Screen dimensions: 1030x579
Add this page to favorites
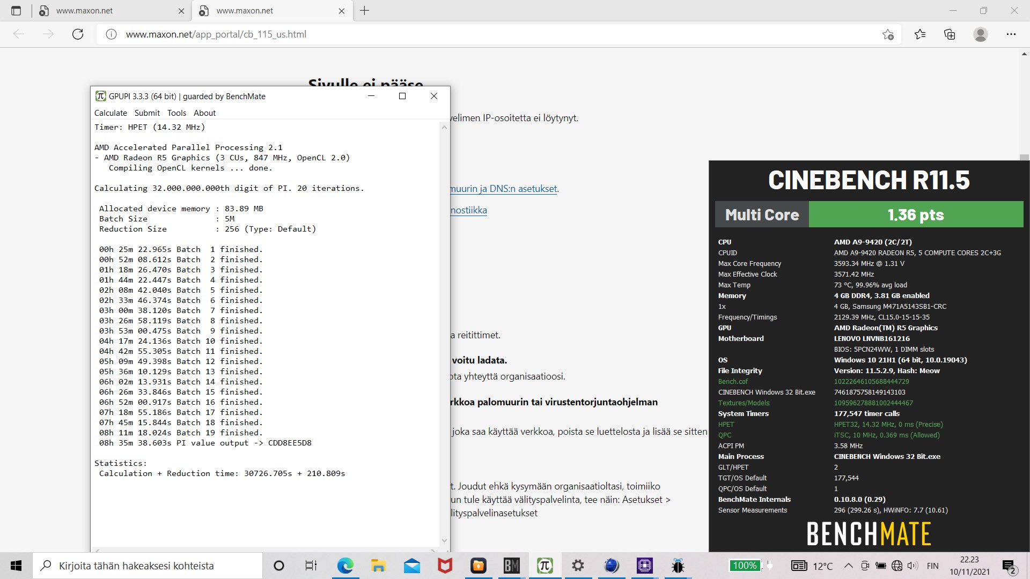888,34
